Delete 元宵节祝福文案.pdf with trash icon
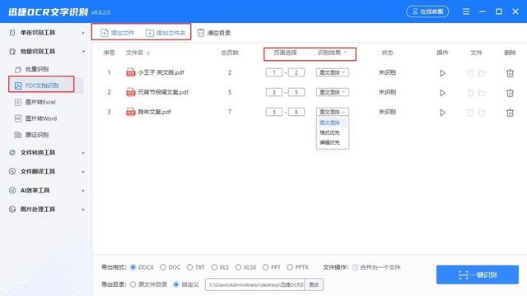 (x=510, y=93)
